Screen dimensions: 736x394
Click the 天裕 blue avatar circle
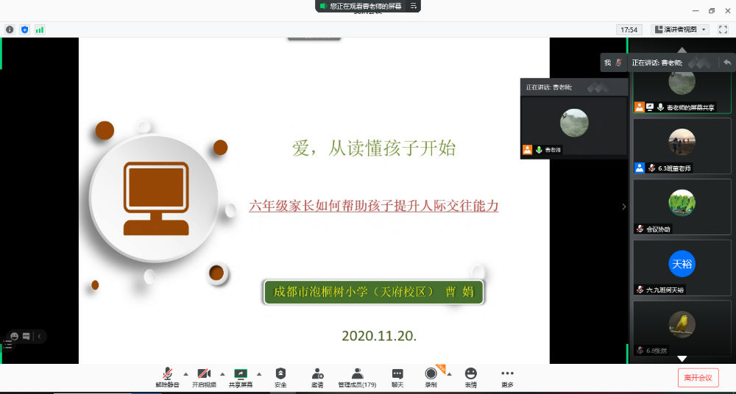[682, 264]
